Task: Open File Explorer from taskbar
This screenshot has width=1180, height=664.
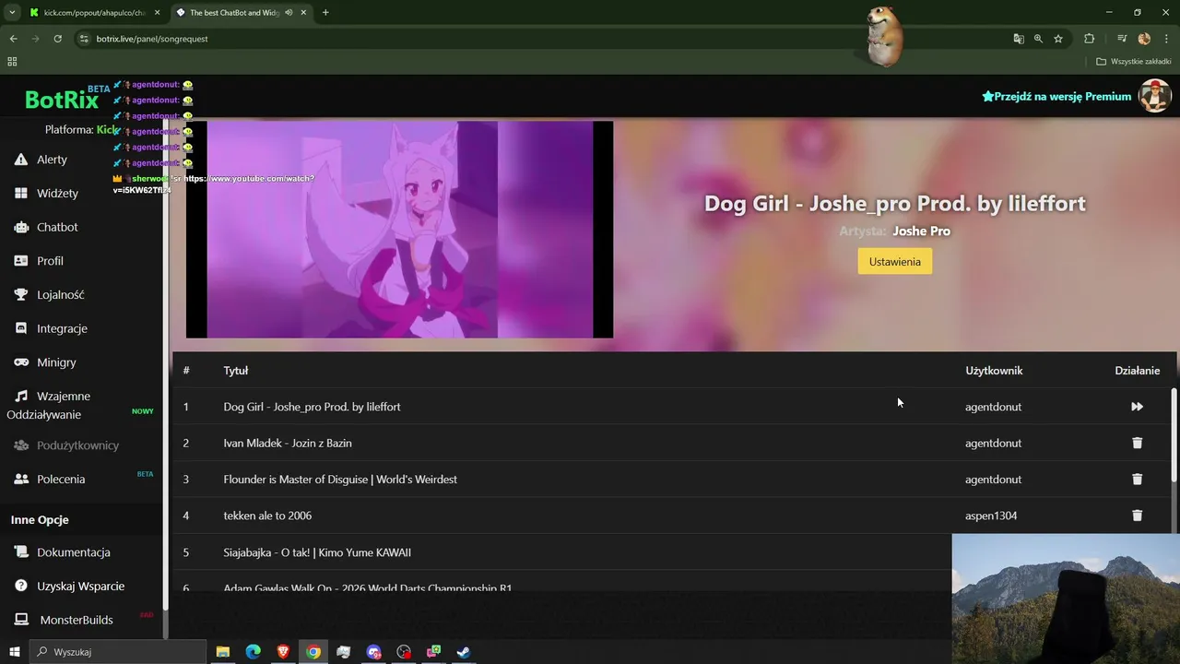Action: [223, 652]
